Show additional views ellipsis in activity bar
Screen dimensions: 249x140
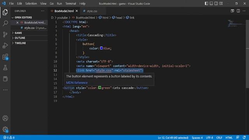pyautogui.click(x=5, y=90)
